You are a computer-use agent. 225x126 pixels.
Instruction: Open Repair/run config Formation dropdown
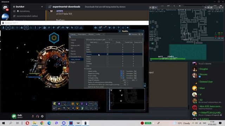(135, 73)
